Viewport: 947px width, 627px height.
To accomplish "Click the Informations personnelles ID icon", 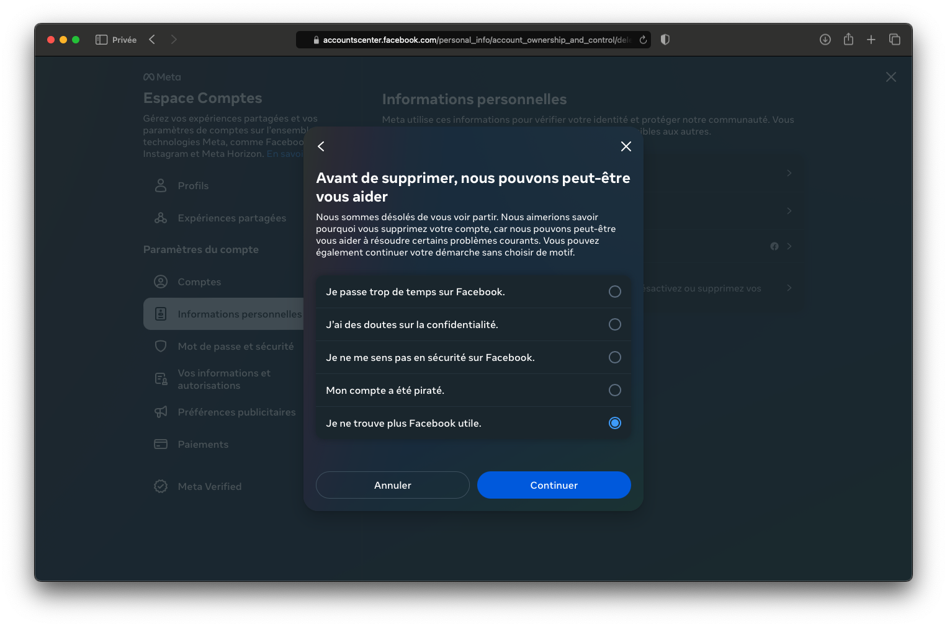I will [x=161, y=314].
